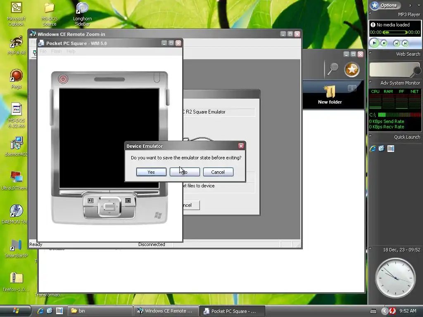Click the No button in Device Emulator dialog

[x=185, y=172]
